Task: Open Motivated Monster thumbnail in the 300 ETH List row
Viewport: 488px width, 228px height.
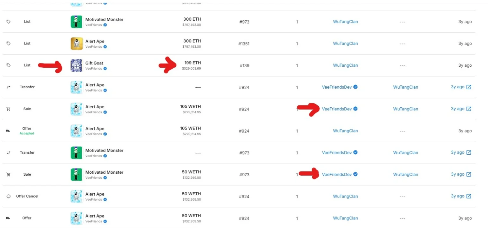Action: point(77,22)
